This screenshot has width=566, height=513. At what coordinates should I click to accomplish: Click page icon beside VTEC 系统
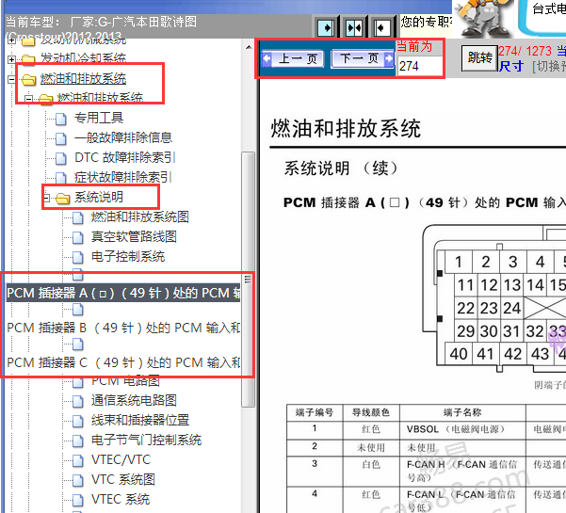click(78, 500)
